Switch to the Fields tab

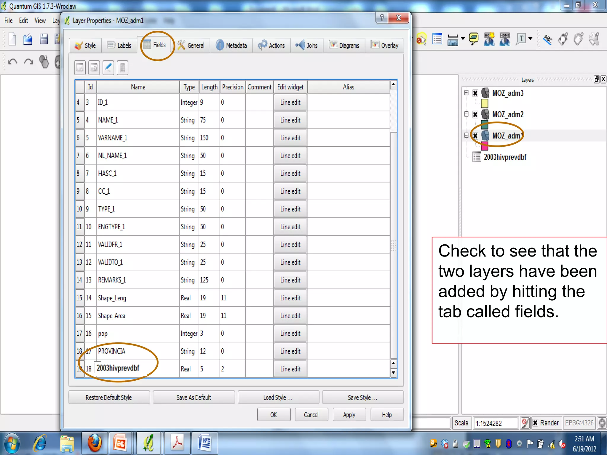point(154,45)
